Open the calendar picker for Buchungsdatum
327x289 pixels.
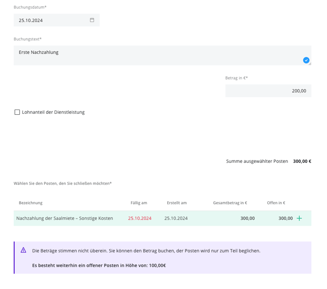click(x=92, y=20)
